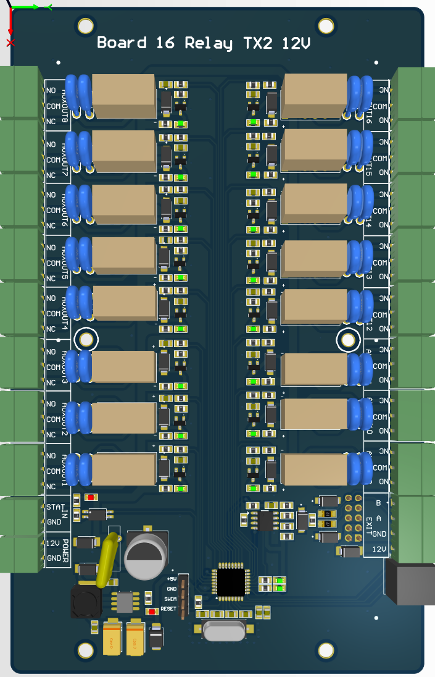Select the bottom-left corner mounting hole
Viewport: 435px width, 677px height.
[85, 650]
